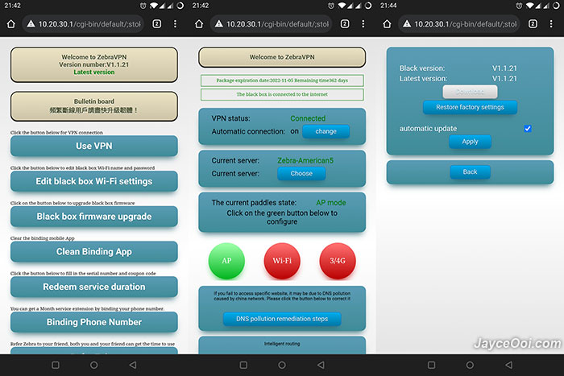This screenshot has height=376, width=564.
Task: Click Welcome to ZebraVPN banner on middle phone
Action: (282, 57)
